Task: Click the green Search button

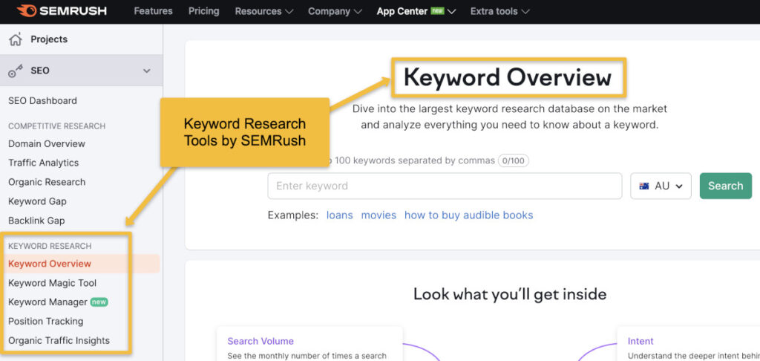Action: [x=726, y=186]
